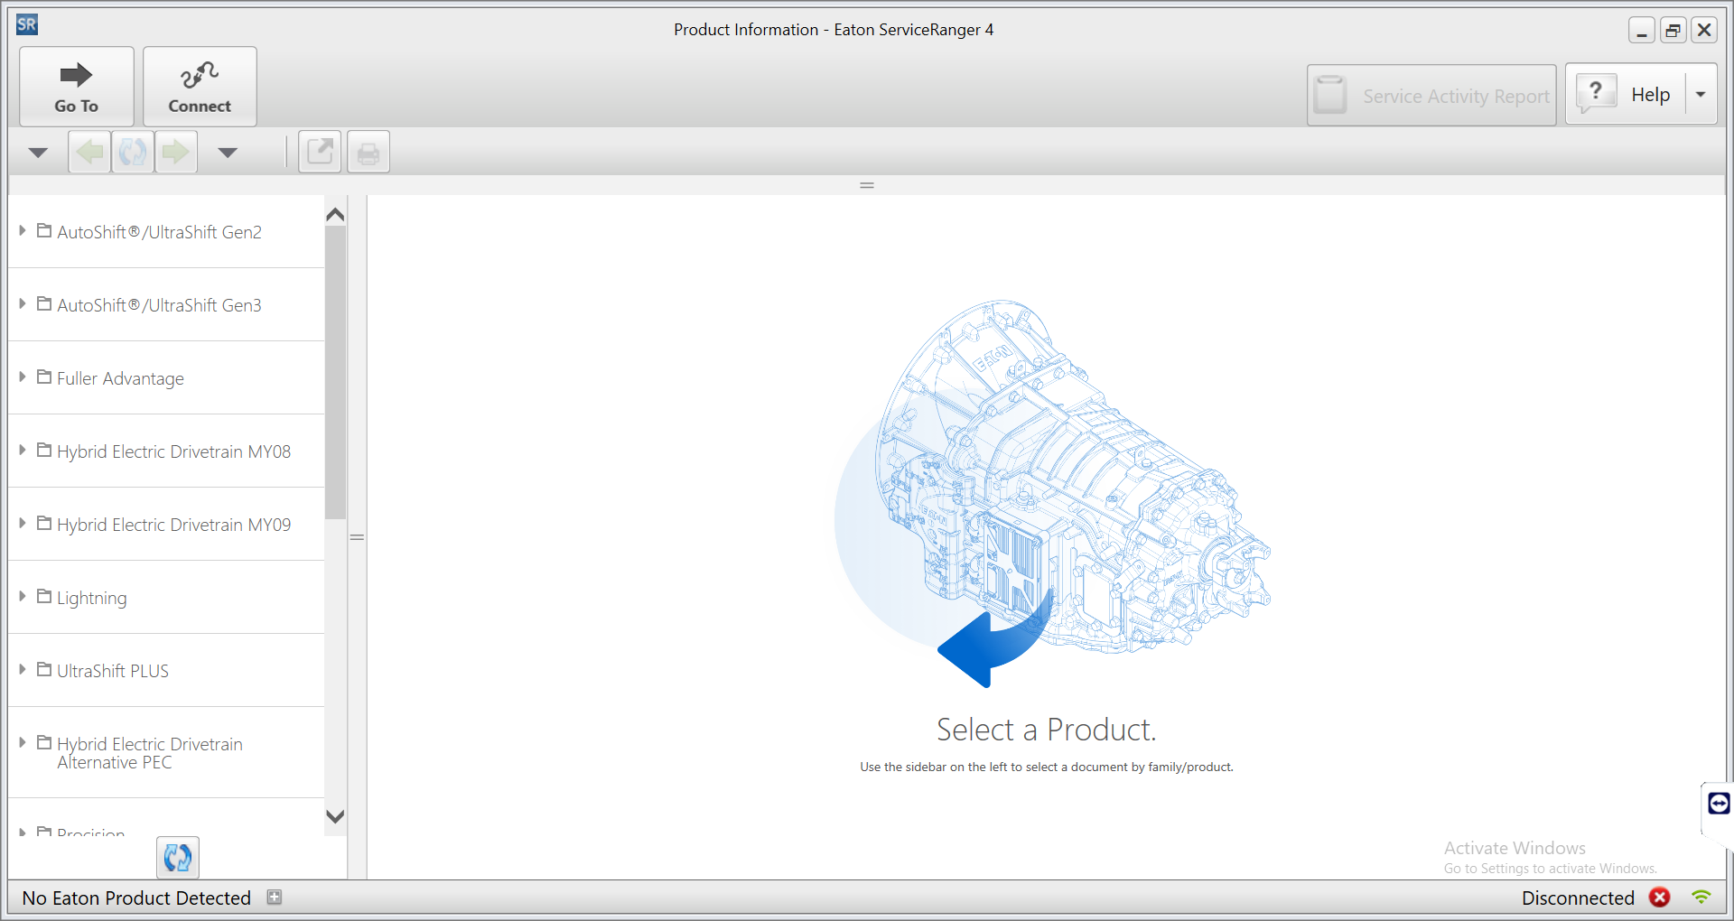The height and width of the screenshot is (921, 1734).
Task: Minimize the ServiceRanger window
Action: (x=1642, y=30)
